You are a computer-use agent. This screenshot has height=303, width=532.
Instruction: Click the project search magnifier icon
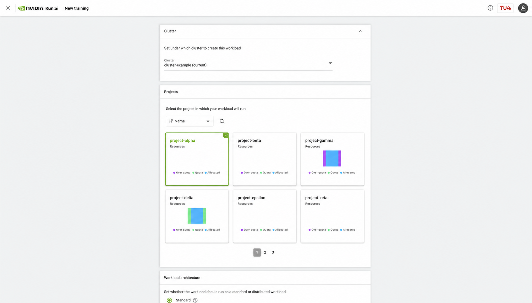[222, 121]
